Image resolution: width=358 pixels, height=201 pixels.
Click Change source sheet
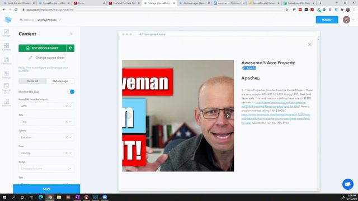coord(46,58)
